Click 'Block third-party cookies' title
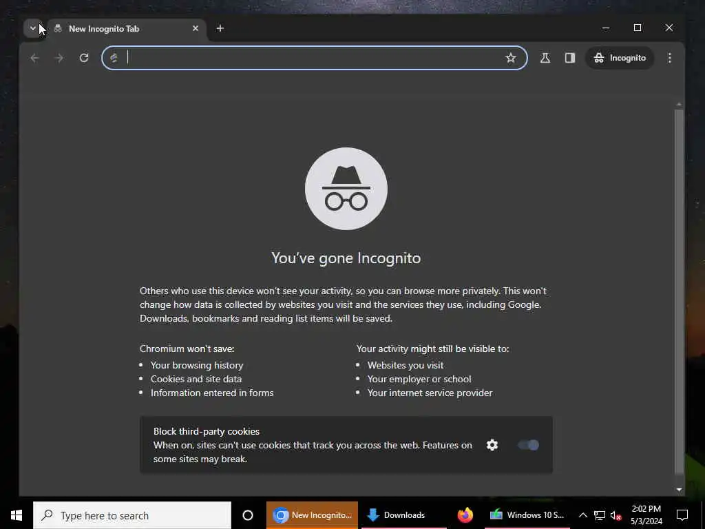Image resolution: width=705 pixels, height=529 pixels. click(207, 431)
